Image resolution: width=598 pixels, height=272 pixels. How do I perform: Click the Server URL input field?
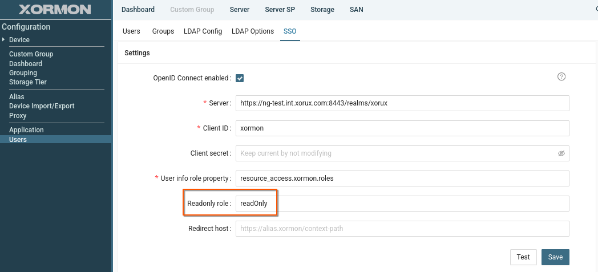tap(402, 103)
